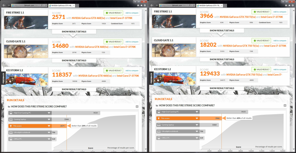Click the search magnifier in the right address bar

tap(190, 5)
